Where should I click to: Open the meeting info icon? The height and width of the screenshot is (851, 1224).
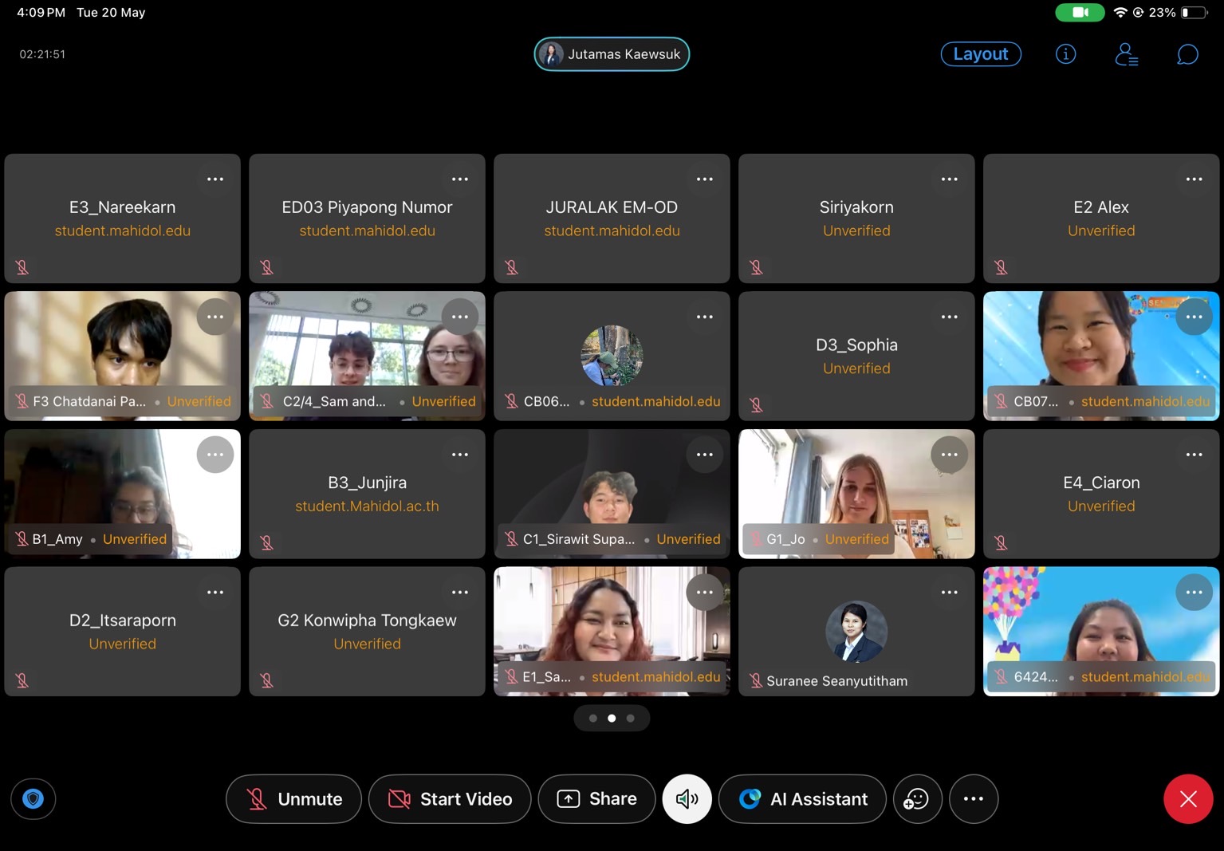[1065, 54]
